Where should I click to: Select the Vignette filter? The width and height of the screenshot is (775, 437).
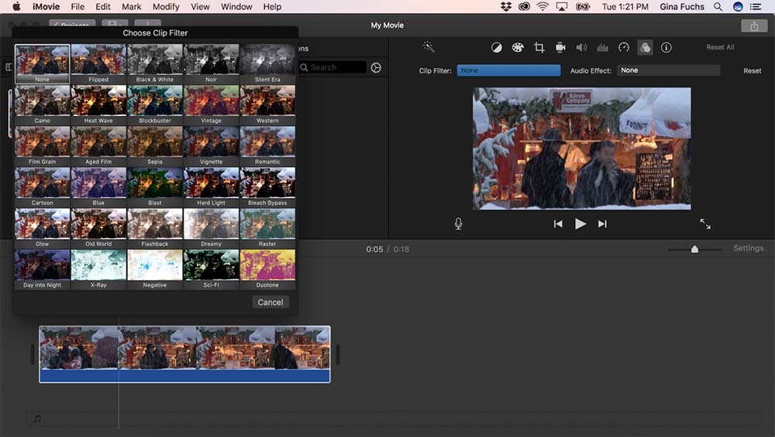[x=211, y=146]
